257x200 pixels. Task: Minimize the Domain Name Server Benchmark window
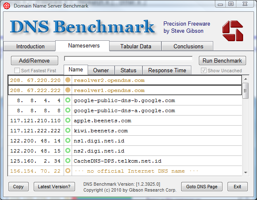point(220,4)
